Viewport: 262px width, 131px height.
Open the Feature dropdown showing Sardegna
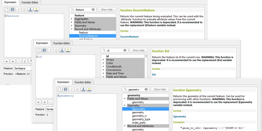pyautogui.click(x=23, y=68)
